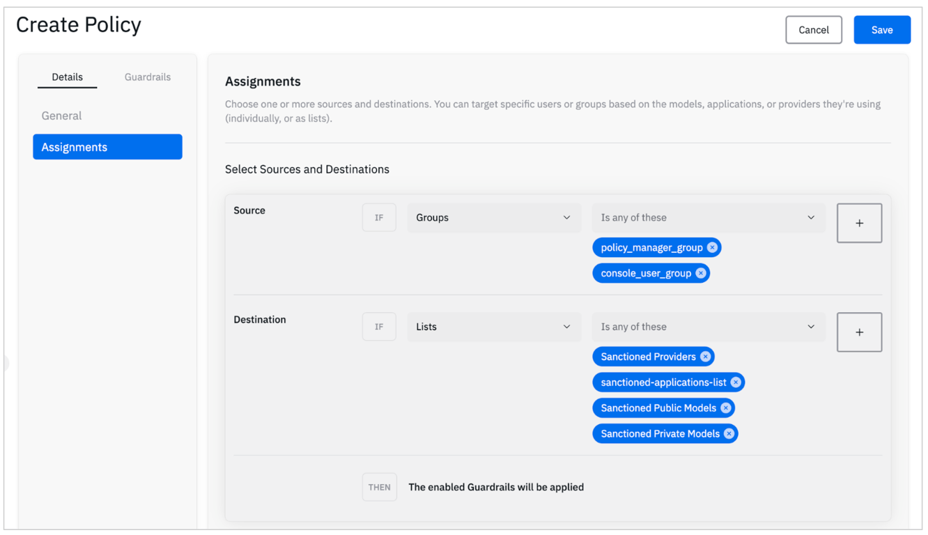Open the General section
The image size is (928, 535).
(61, 116)
